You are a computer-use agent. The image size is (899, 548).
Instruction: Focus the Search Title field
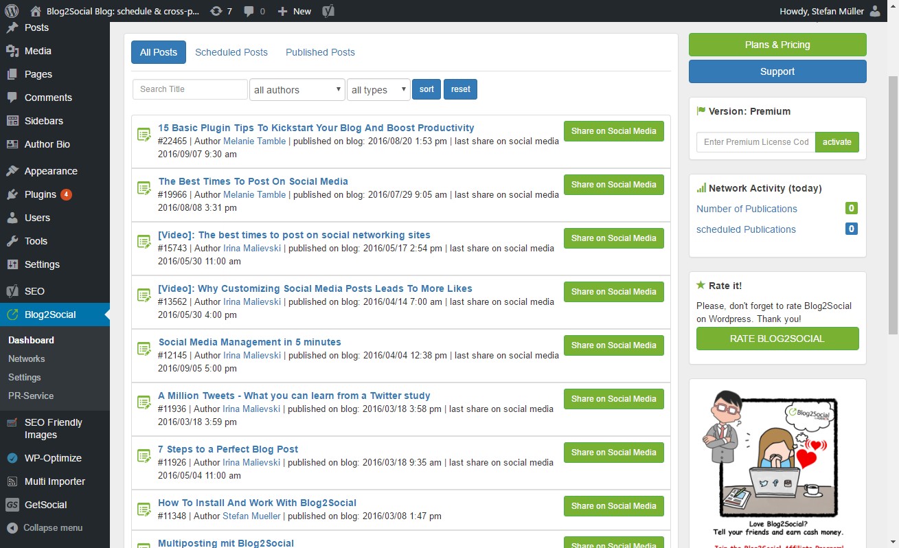190,89
